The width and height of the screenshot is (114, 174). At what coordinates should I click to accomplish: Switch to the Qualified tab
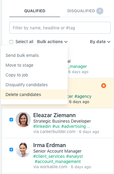[x=35, y=11]
